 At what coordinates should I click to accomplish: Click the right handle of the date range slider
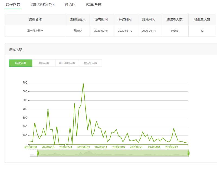click(x=189, y=153)
